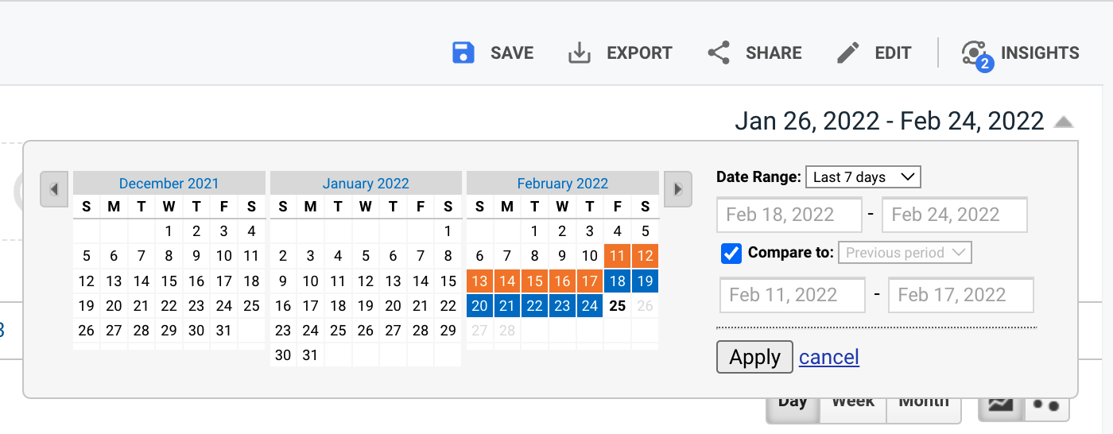Collapse the Jan 26 - Feb 24 date picker
This screenshot has width=1113, height=434.
pos(1064,122)
